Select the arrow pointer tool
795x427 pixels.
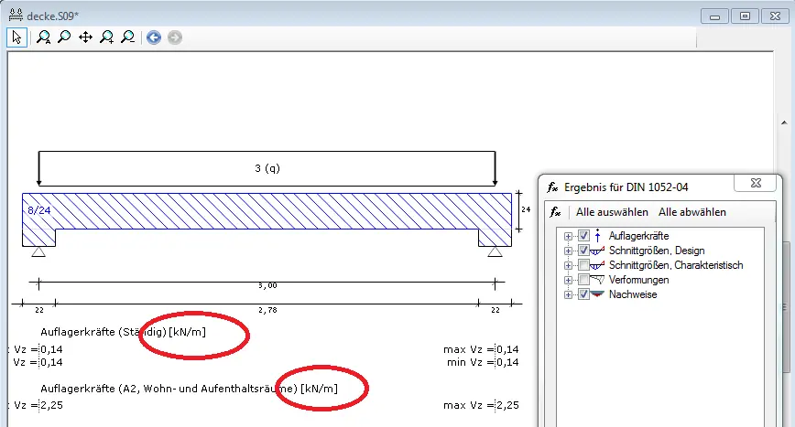(x=16, y=37)
